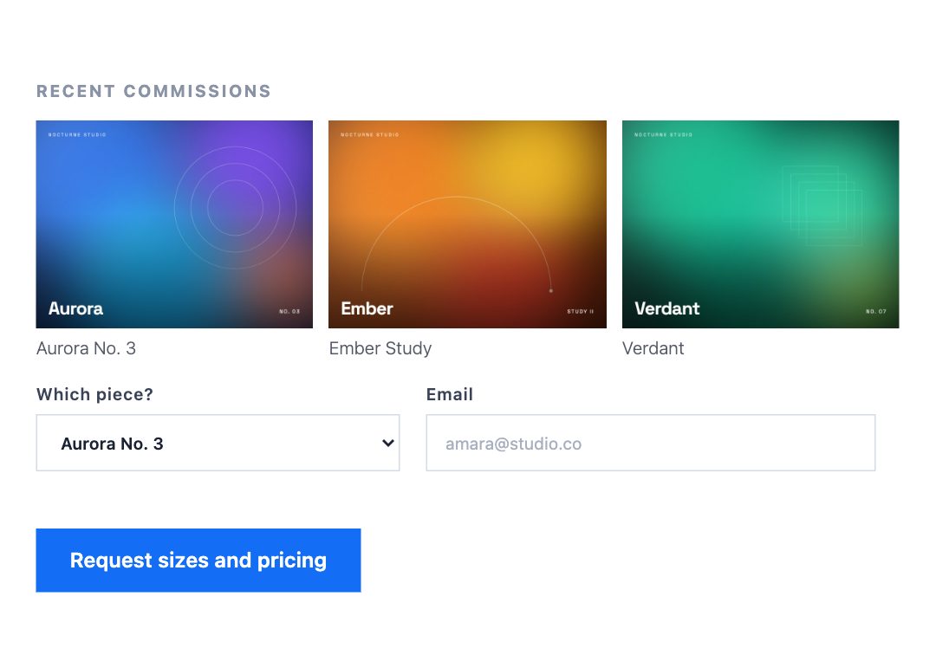The height and width of the screenshot is (655, 936).
Task: Click the "STUDY II" tag on Ember image
Action: click(x=580, y=311)
